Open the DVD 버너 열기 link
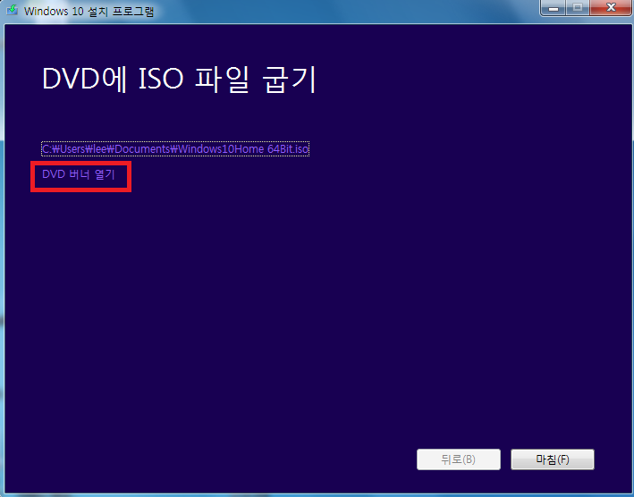Screen dimensions: 634x497 (x=79, y=174)
